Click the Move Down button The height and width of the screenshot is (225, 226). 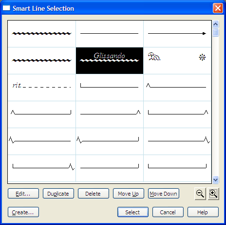[x=164, y=194]
